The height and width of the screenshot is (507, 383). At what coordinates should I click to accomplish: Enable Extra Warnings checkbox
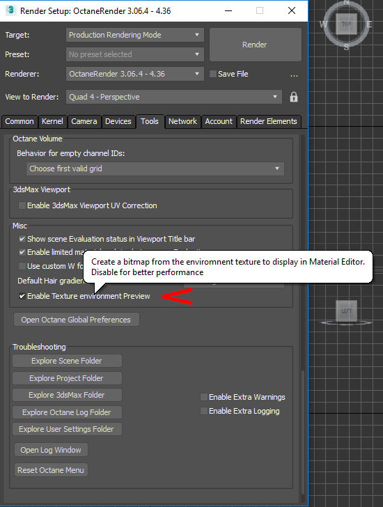[203, 397]
